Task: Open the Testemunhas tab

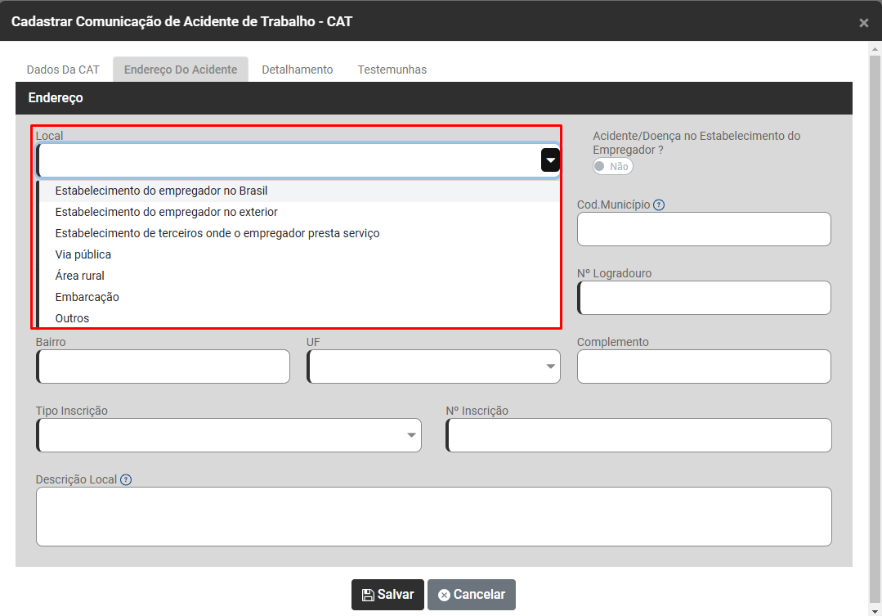Action: pyautogui.click(x=392, y=70)
